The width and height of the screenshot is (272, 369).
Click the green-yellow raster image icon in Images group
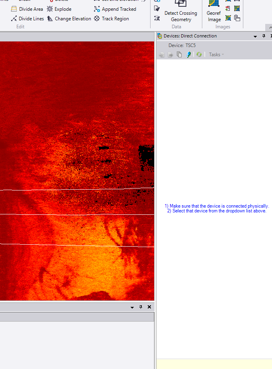point(237,8)
